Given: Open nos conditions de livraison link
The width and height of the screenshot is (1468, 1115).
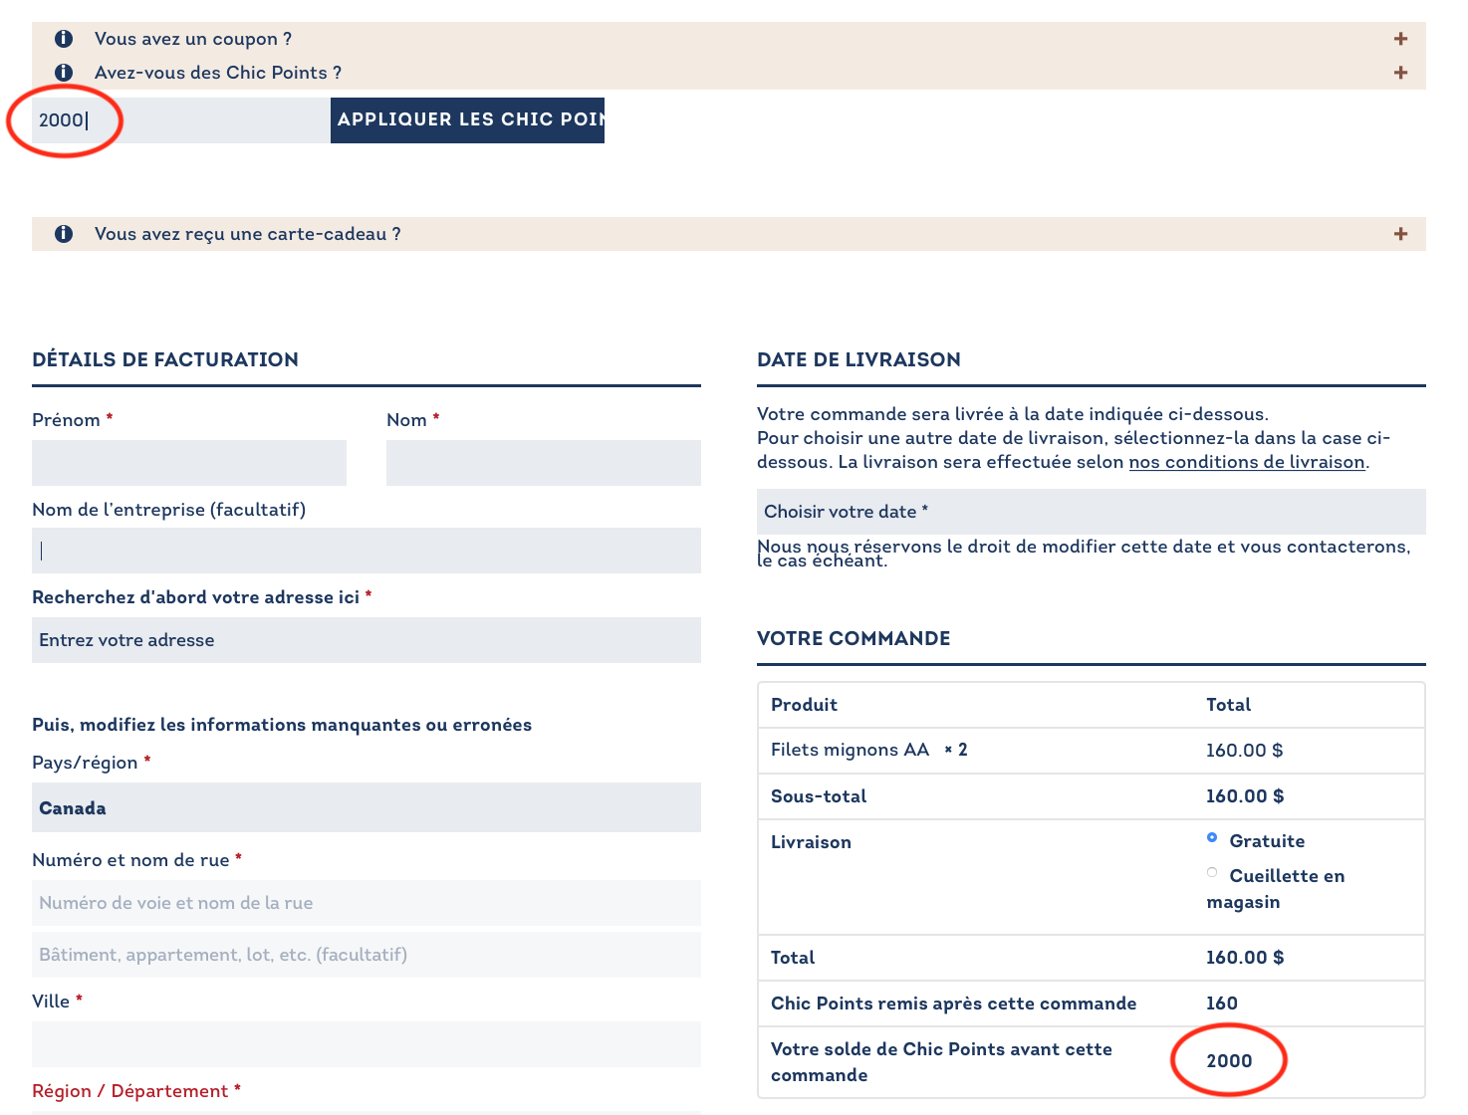Looking at the screenshot, I should (1246, 462).
